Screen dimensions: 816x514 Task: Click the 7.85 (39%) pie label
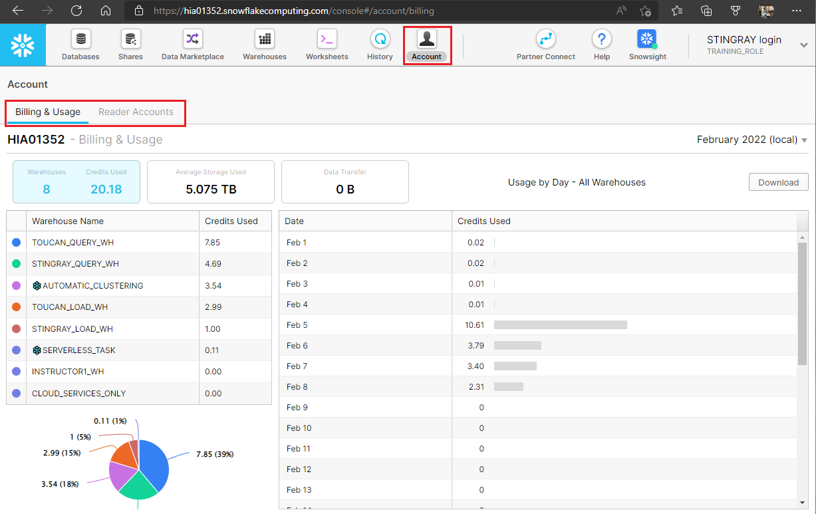pyautogui.click(x=215, y=454)
